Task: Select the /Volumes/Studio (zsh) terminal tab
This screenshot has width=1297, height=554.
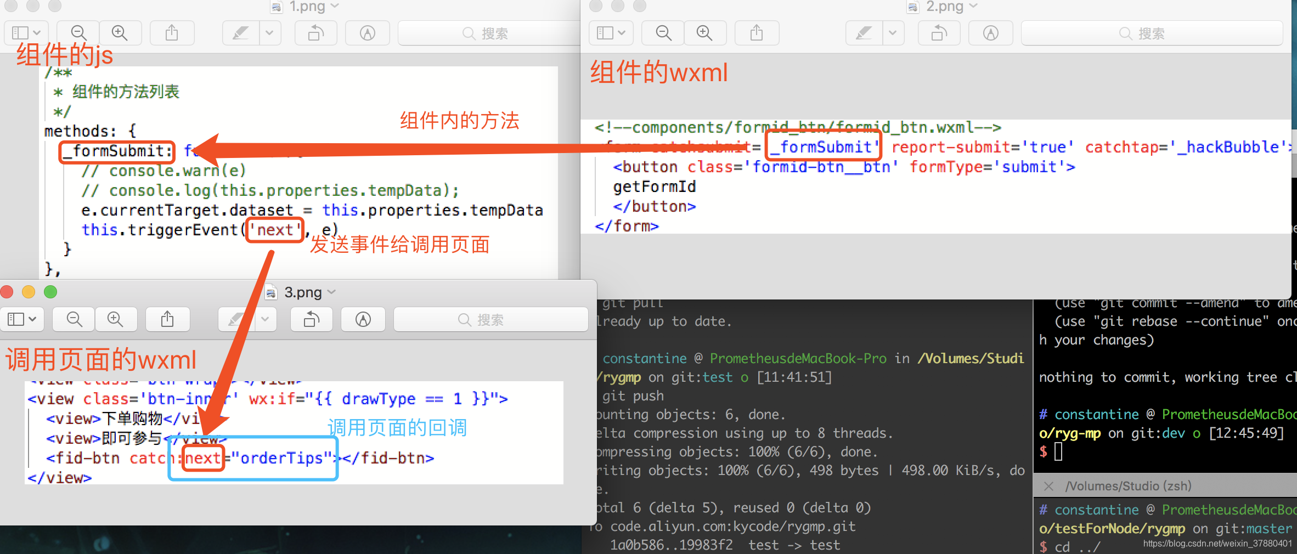Action: pyautogui.click(x=1129, y=486)
